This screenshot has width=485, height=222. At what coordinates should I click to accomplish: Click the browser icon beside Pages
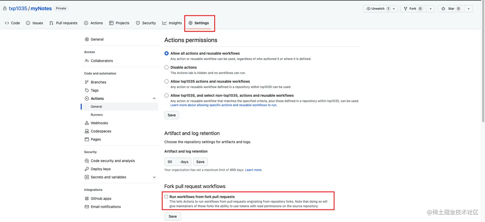(x=87, y=139)
